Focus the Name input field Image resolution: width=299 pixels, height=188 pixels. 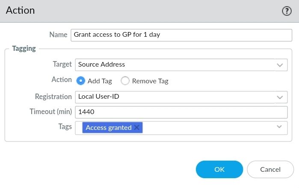tap(180, 35)
